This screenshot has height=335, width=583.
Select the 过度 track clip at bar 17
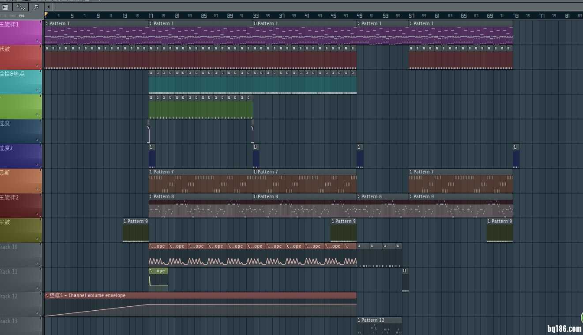click(149, 131)
